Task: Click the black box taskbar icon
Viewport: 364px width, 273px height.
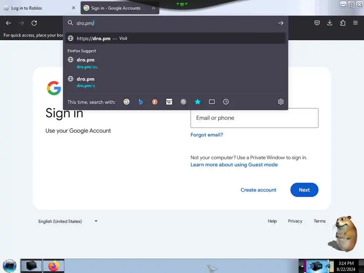Action: tap(32, 266)
